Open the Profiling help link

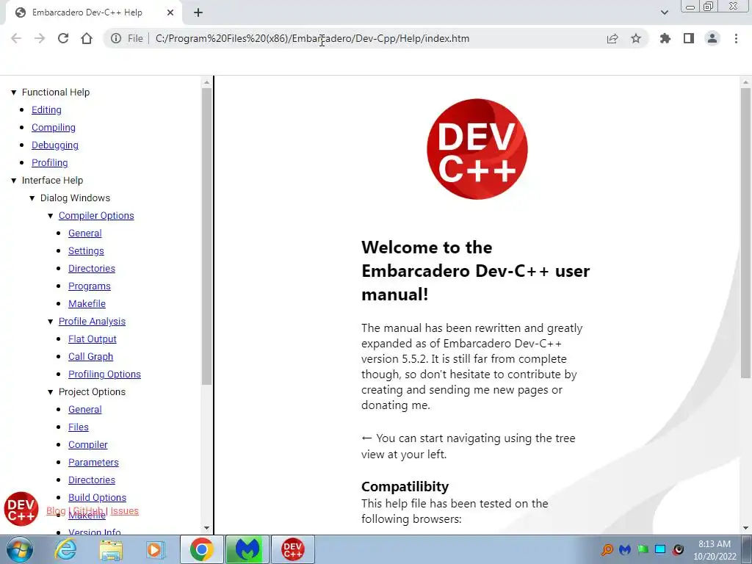click(49, 162)
